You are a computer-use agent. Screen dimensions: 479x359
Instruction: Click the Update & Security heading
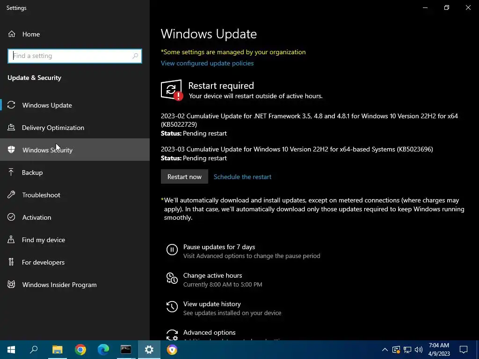[34, 78]
